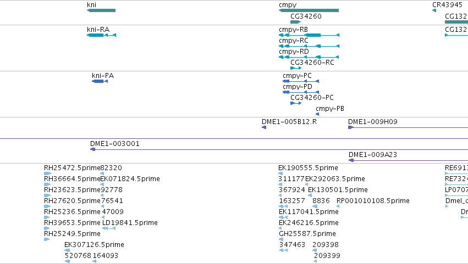Select the DME1-003O01 clone line

pyautogui.click(x=279, y=149)
